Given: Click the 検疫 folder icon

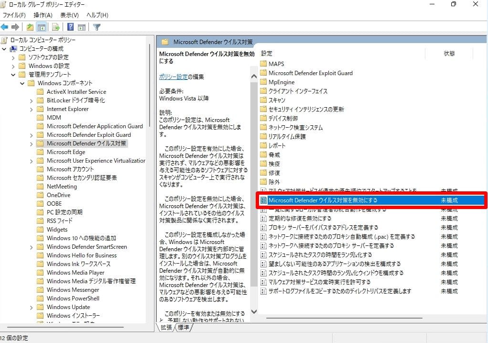Looking at the screenshot, I should [263, 164].
